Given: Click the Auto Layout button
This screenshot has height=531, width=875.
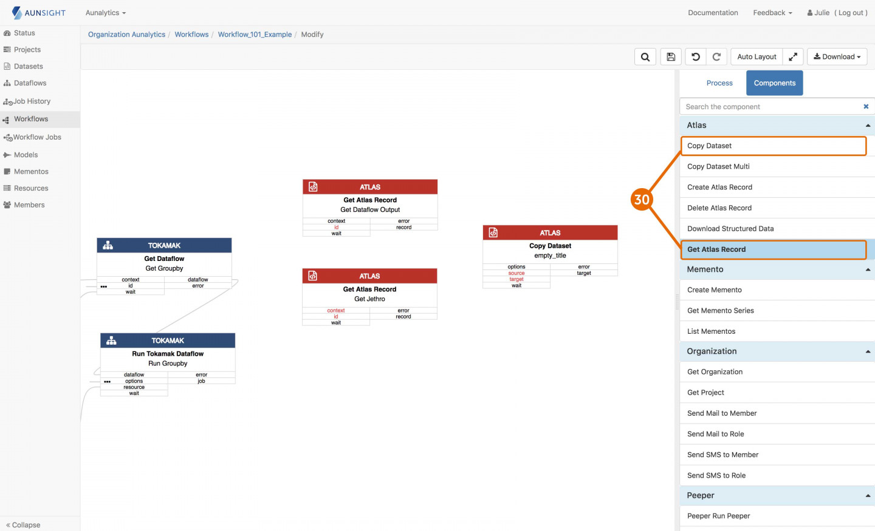Looking at the screenshot, I should point(757,57).
